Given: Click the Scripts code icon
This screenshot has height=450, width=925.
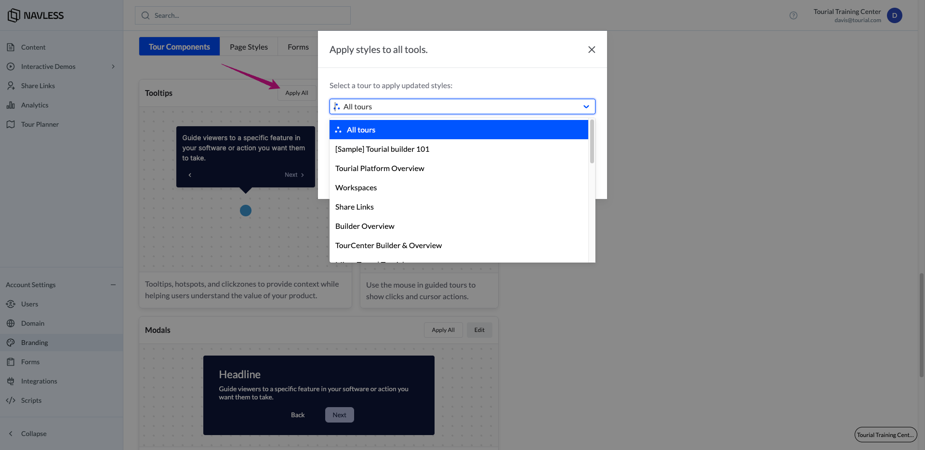Looking at the screenshot, I should (11, 400).
